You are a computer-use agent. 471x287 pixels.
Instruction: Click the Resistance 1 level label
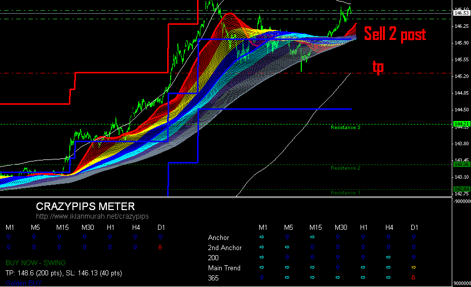click(345, 193)
